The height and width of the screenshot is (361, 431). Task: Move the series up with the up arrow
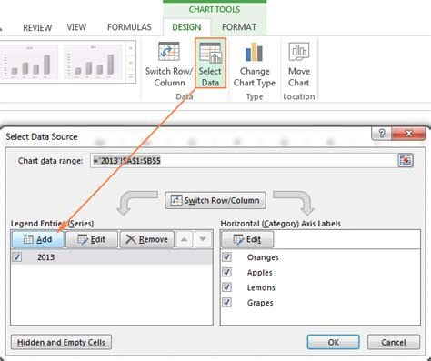tap(184, 239)
